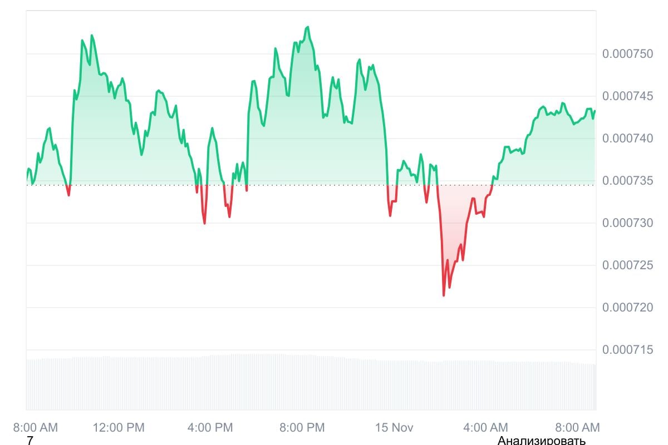This screenshot has height=445, width=668.
Task: Click the tall green peak before 12:00 PM
Action: click(92, 36)
